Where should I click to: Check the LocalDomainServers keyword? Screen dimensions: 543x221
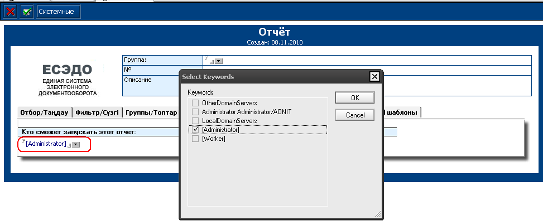click(195, 121)
